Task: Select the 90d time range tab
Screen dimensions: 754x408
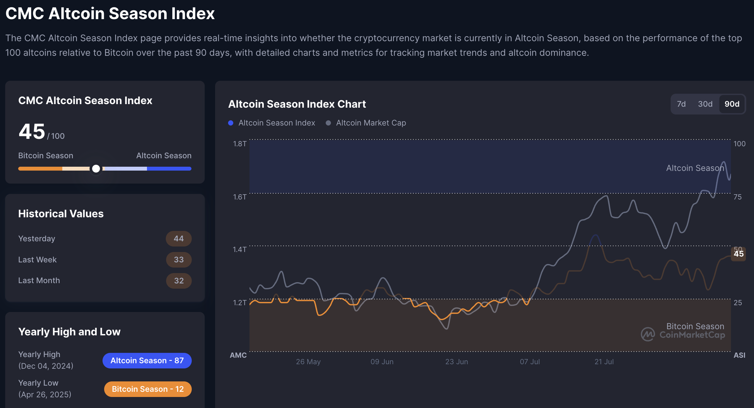Action: tap(732, 104)
